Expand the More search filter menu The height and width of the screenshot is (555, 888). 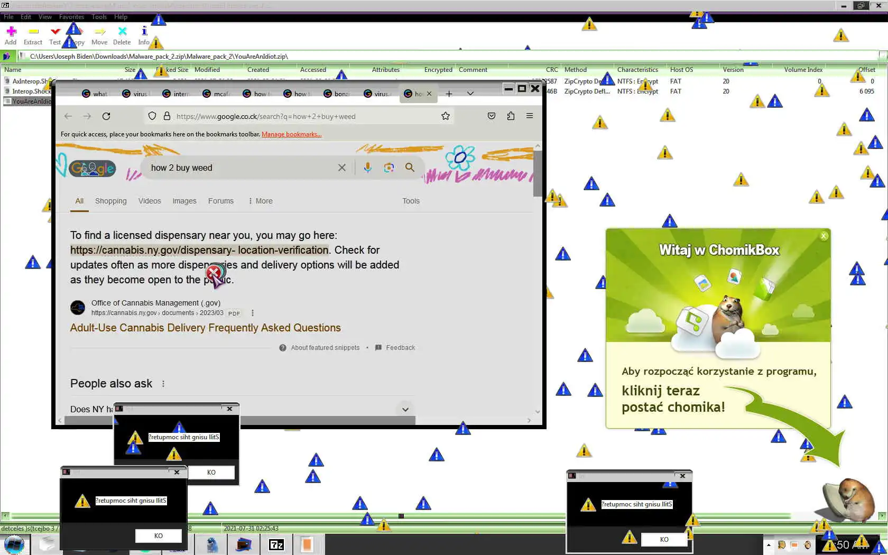(261, 201)
